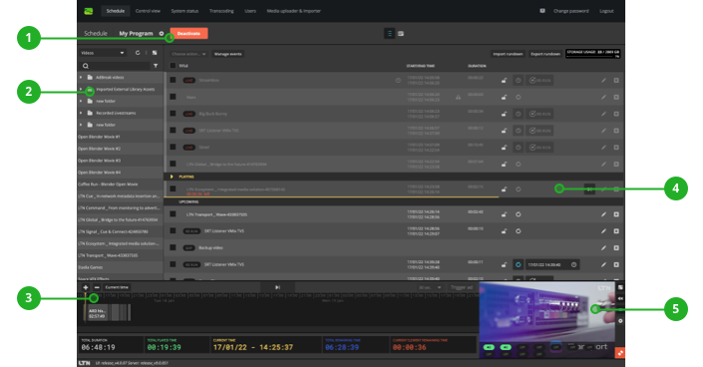The height and width of the screenshot is (367, 703).
Task: Expand the Recorded Livestreams folder
Action: click(x=81, y=113)
